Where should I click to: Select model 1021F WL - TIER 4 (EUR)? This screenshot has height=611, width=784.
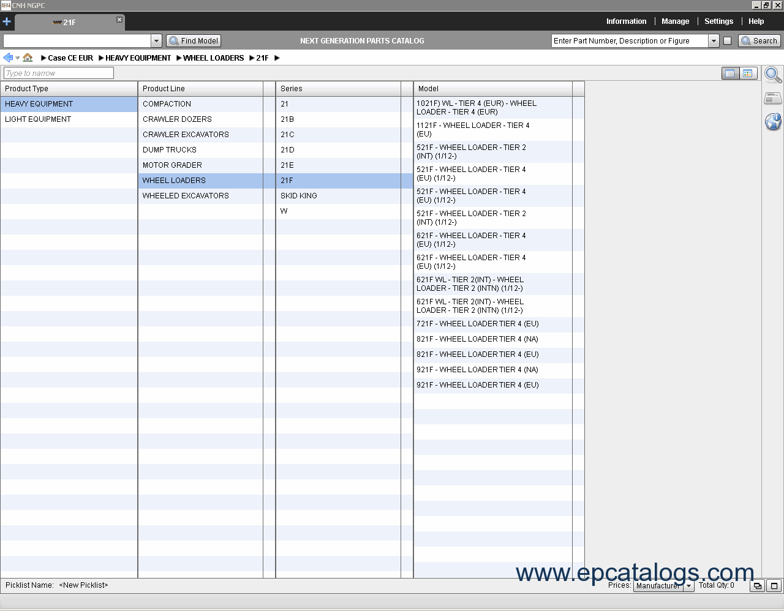click(493, 108)
